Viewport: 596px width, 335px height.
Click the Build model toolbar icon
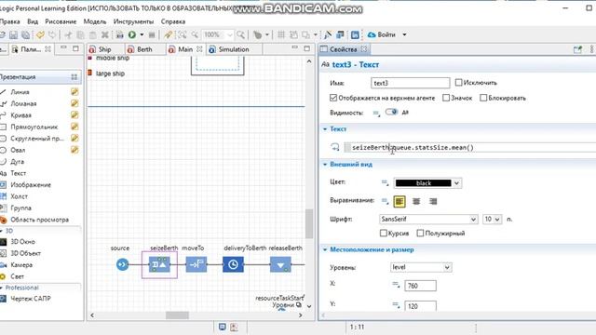click(x=120, y=35)
